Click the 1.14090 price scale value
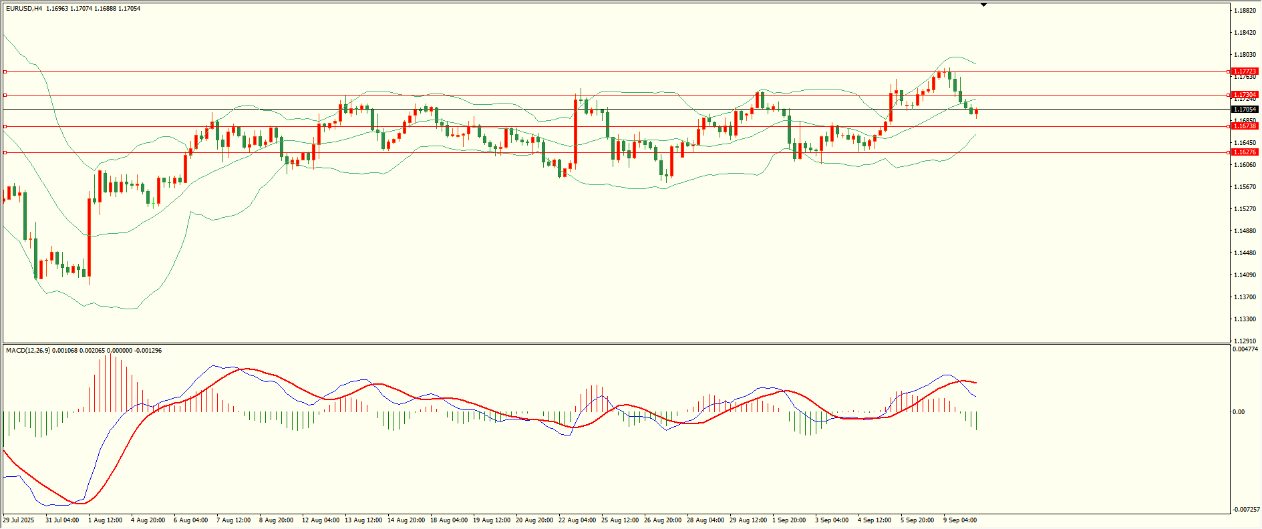 coord(1244,275)
